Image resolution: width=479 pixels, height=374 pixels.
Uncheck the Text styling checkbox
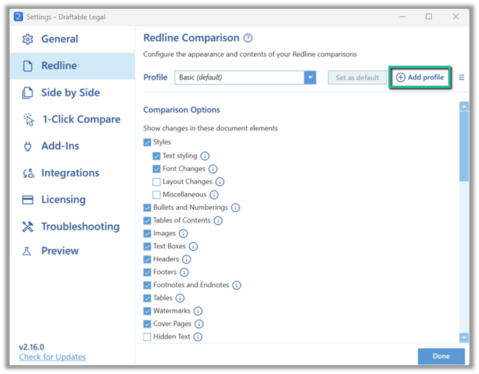click(x=156, y=156)
